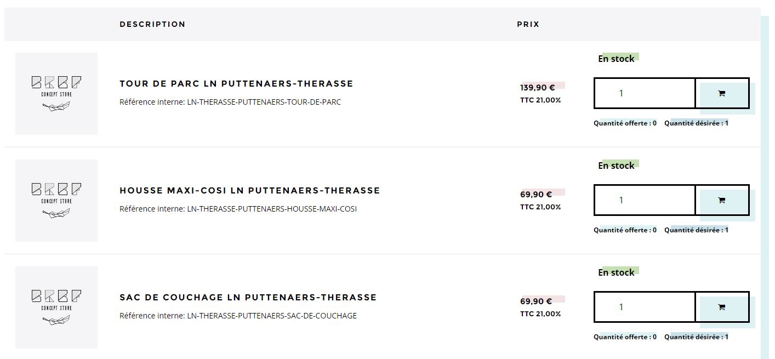Image resolution: width=775 pixels, height=359 pixels.
Task: Add Sac de Couchage to cart
Action: tap(722, 307)
